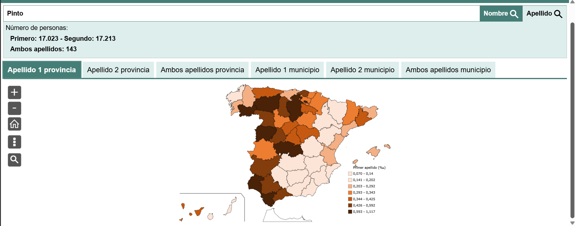
Task: Select the Apellido 1 provincia tab
Action: pos(42,70)
